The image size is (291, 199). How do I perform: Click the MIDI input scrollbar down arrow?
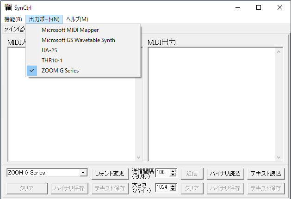(138, 157)
